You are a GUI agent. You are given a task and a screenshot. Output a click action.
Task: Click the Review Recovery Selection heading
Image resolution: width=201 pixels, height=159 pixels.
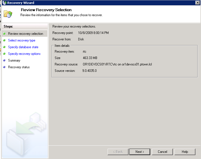[x=46, y=10]
